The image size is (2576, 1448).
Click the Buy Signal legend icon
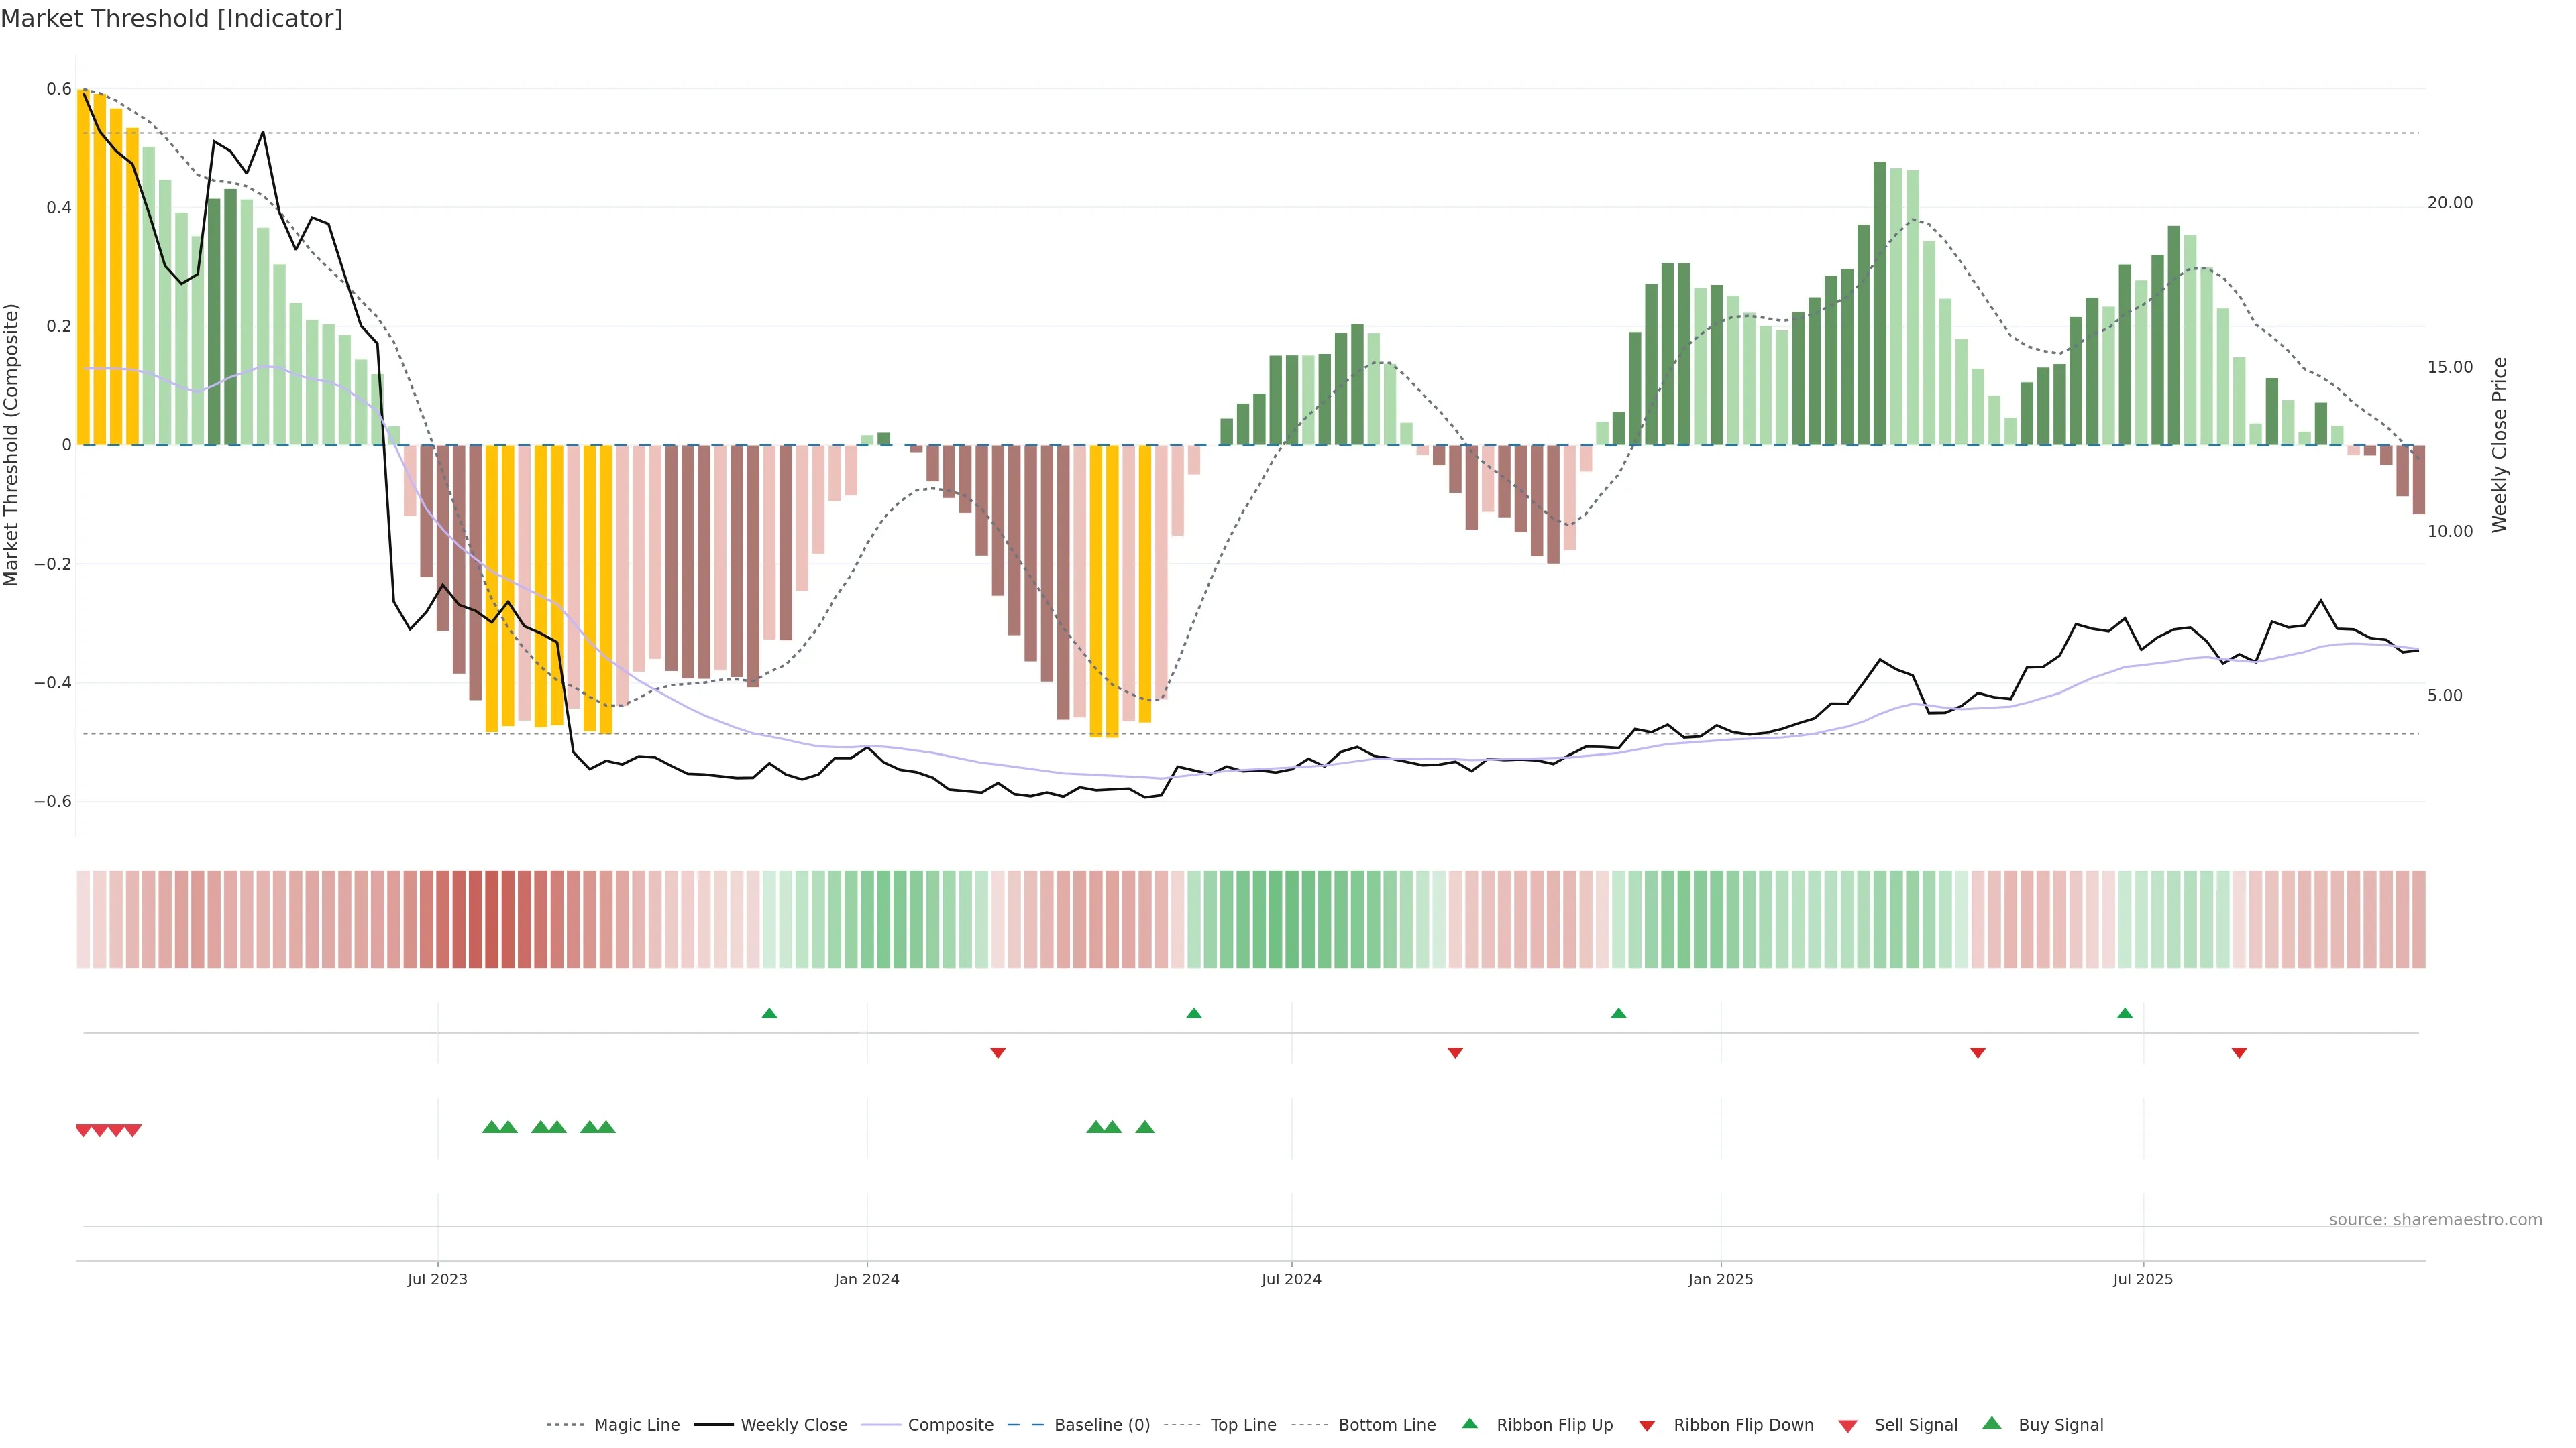pyautogui.click(x=1991, y=1423)
